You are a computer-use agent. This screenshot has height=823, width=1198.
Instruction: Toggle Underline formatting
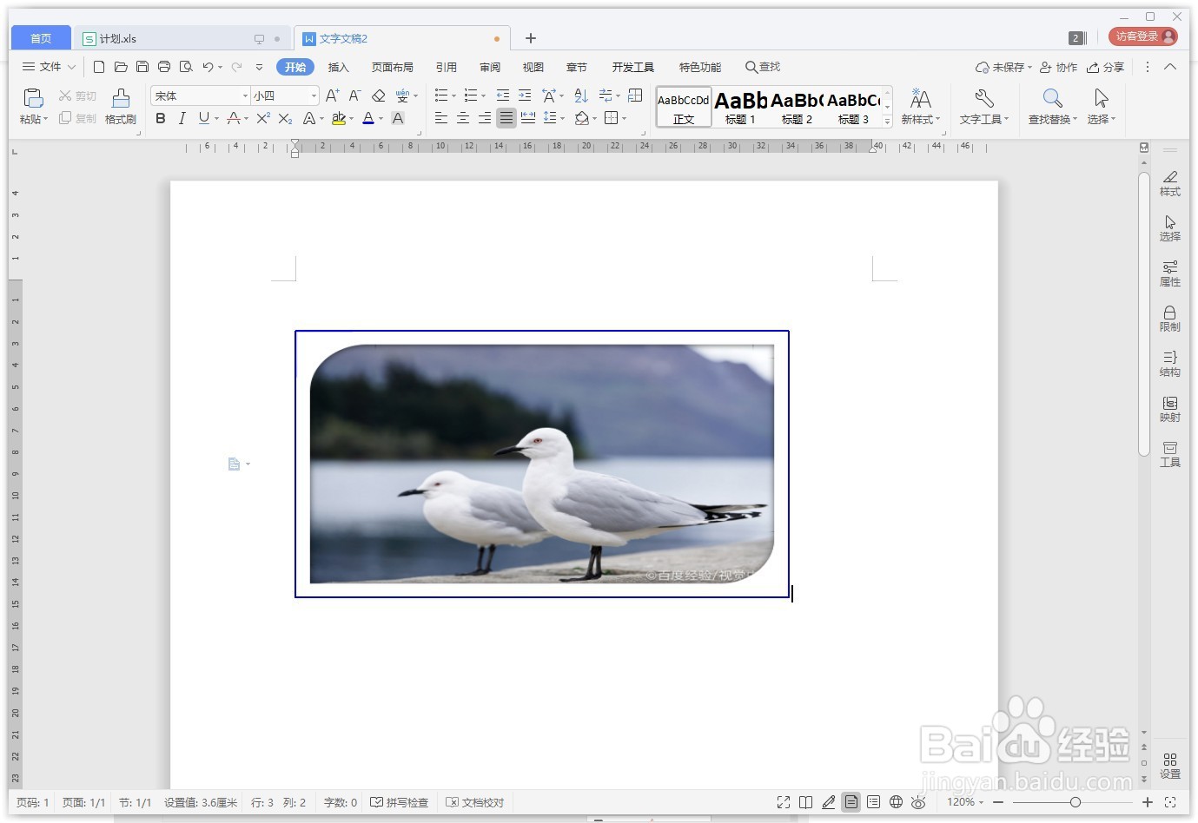pyautogui.click(x=203, y=118)
